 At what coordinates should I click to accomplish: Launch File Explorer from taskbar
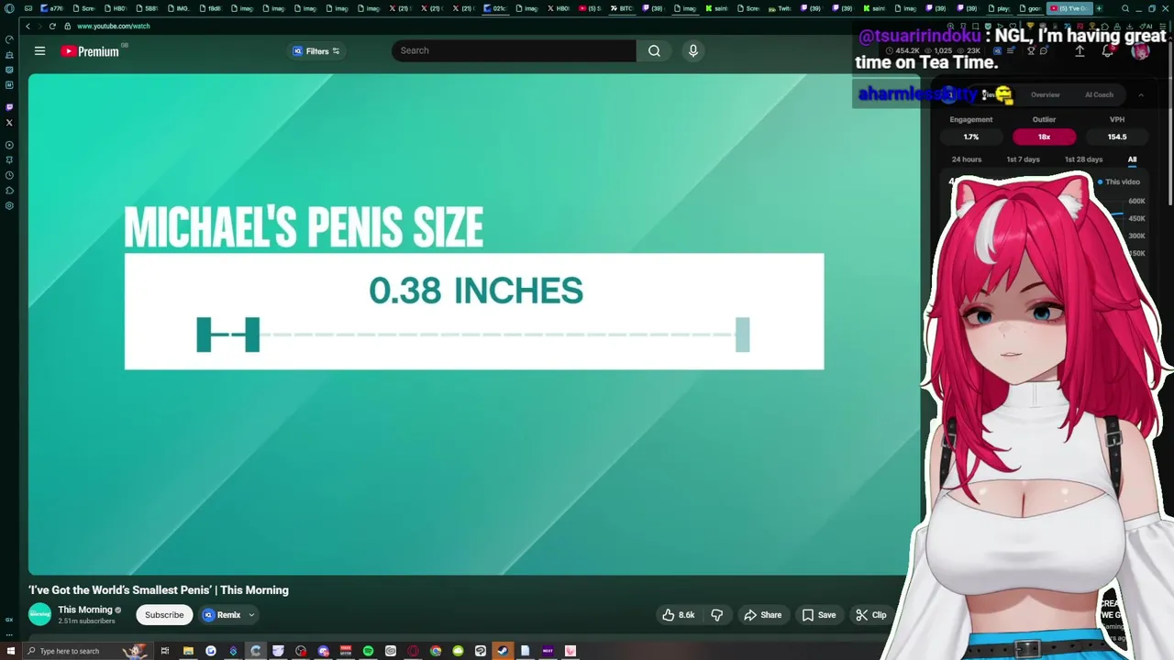[x=188, y=651]
